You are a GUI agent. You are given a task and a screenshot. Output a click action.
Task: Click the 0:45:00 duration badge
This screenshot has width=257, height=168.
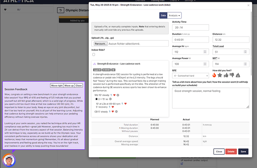pyautogui.click(x=107, y=70)
